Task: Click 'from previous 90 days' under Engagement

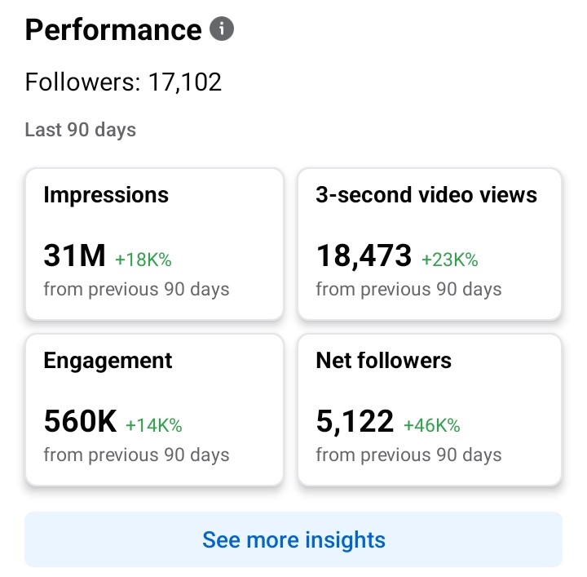Action: (x=136, y=455)
